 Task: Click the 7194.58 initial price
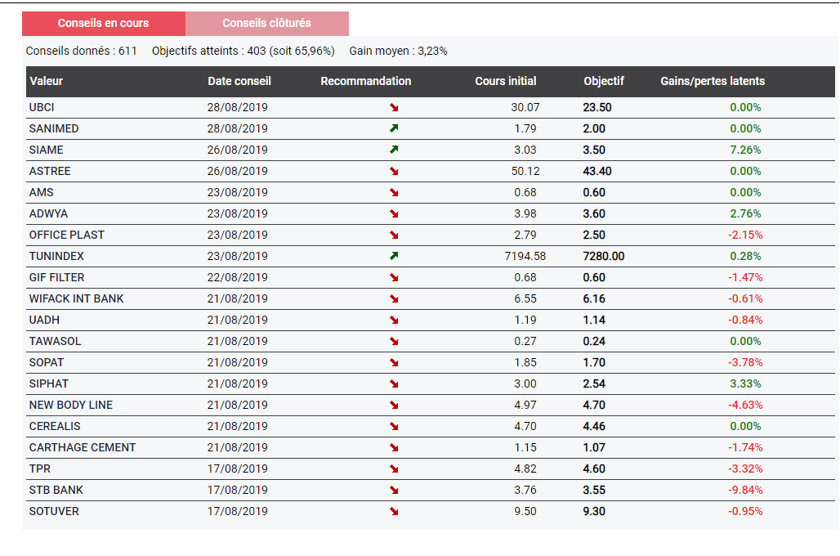pyautogui.click(x=525, y=256)
